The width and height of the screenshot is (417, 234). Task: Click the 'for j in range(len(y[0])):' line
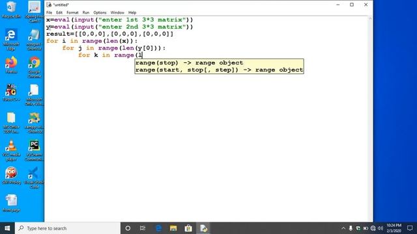(x=114, y=48)
